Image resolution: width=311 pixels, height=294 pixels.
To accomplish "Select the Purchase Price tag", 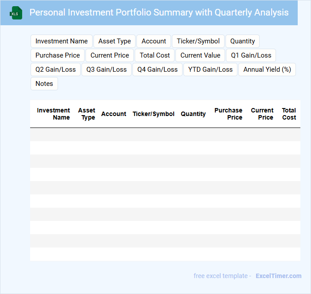I will 58,55.
